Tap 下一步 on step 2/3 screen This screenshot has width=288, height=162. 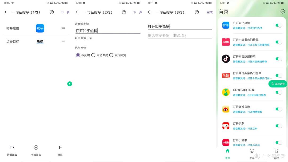click(137, 12)
